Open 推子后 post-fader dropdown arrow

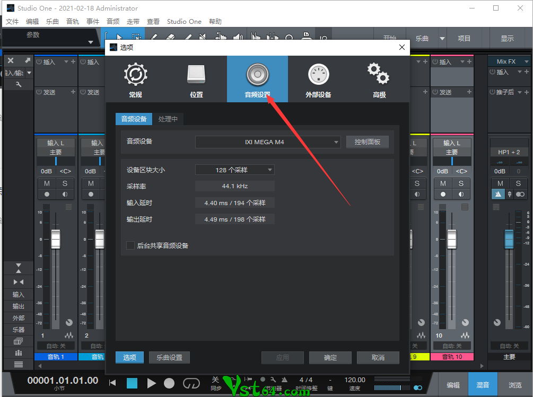point(519,92)
